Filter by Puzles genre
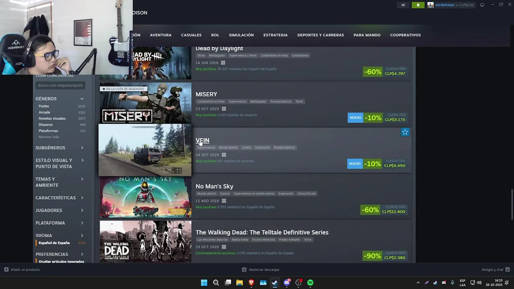Screen dimensions: 514x289 tap(44, 106)
